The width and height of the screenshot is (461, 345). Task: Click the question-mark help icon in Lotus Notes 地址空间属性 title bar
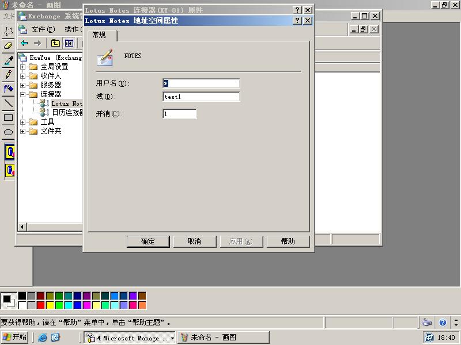[297, 20]
